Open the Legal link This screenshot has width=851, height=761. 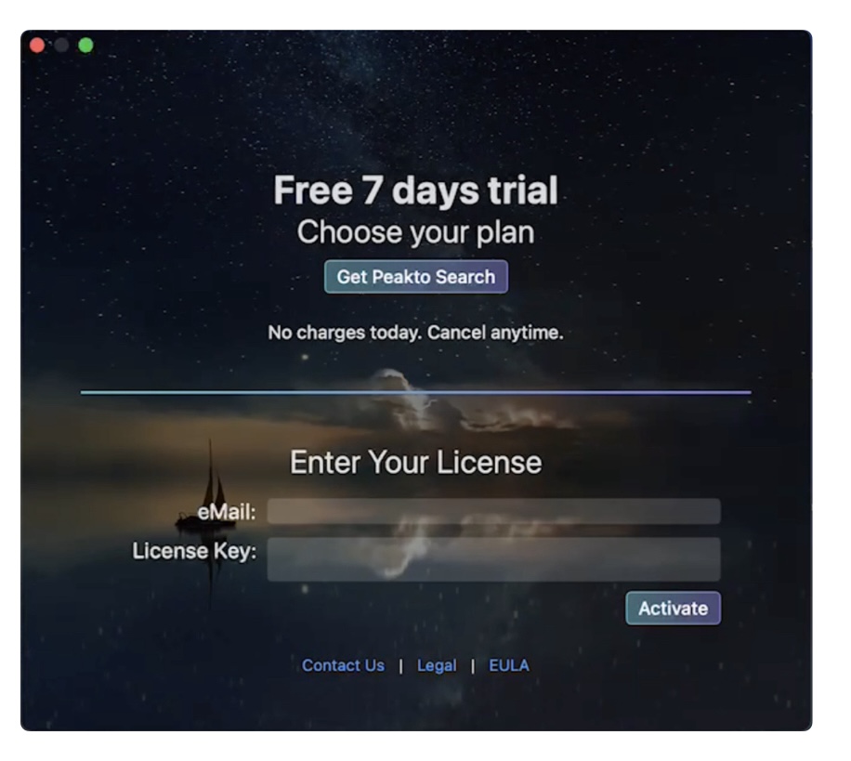click(437, 665)
